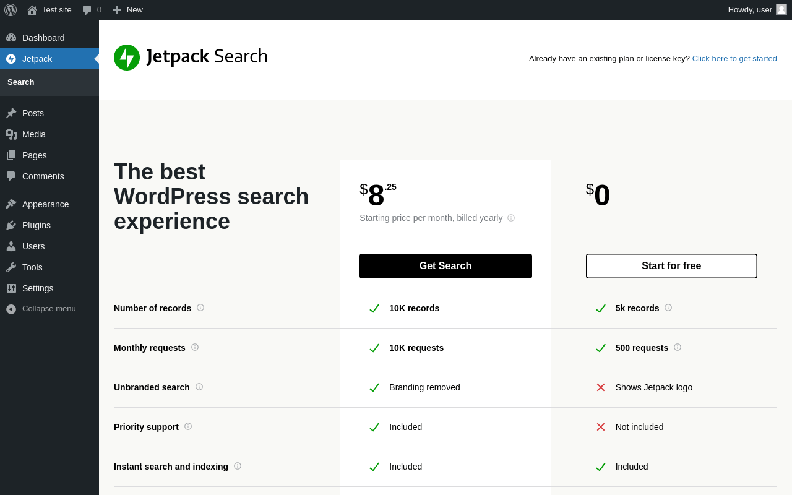Open the Appearance menu
The width and height of the screenshot is (792, 495).
click(x=49, y=204)
